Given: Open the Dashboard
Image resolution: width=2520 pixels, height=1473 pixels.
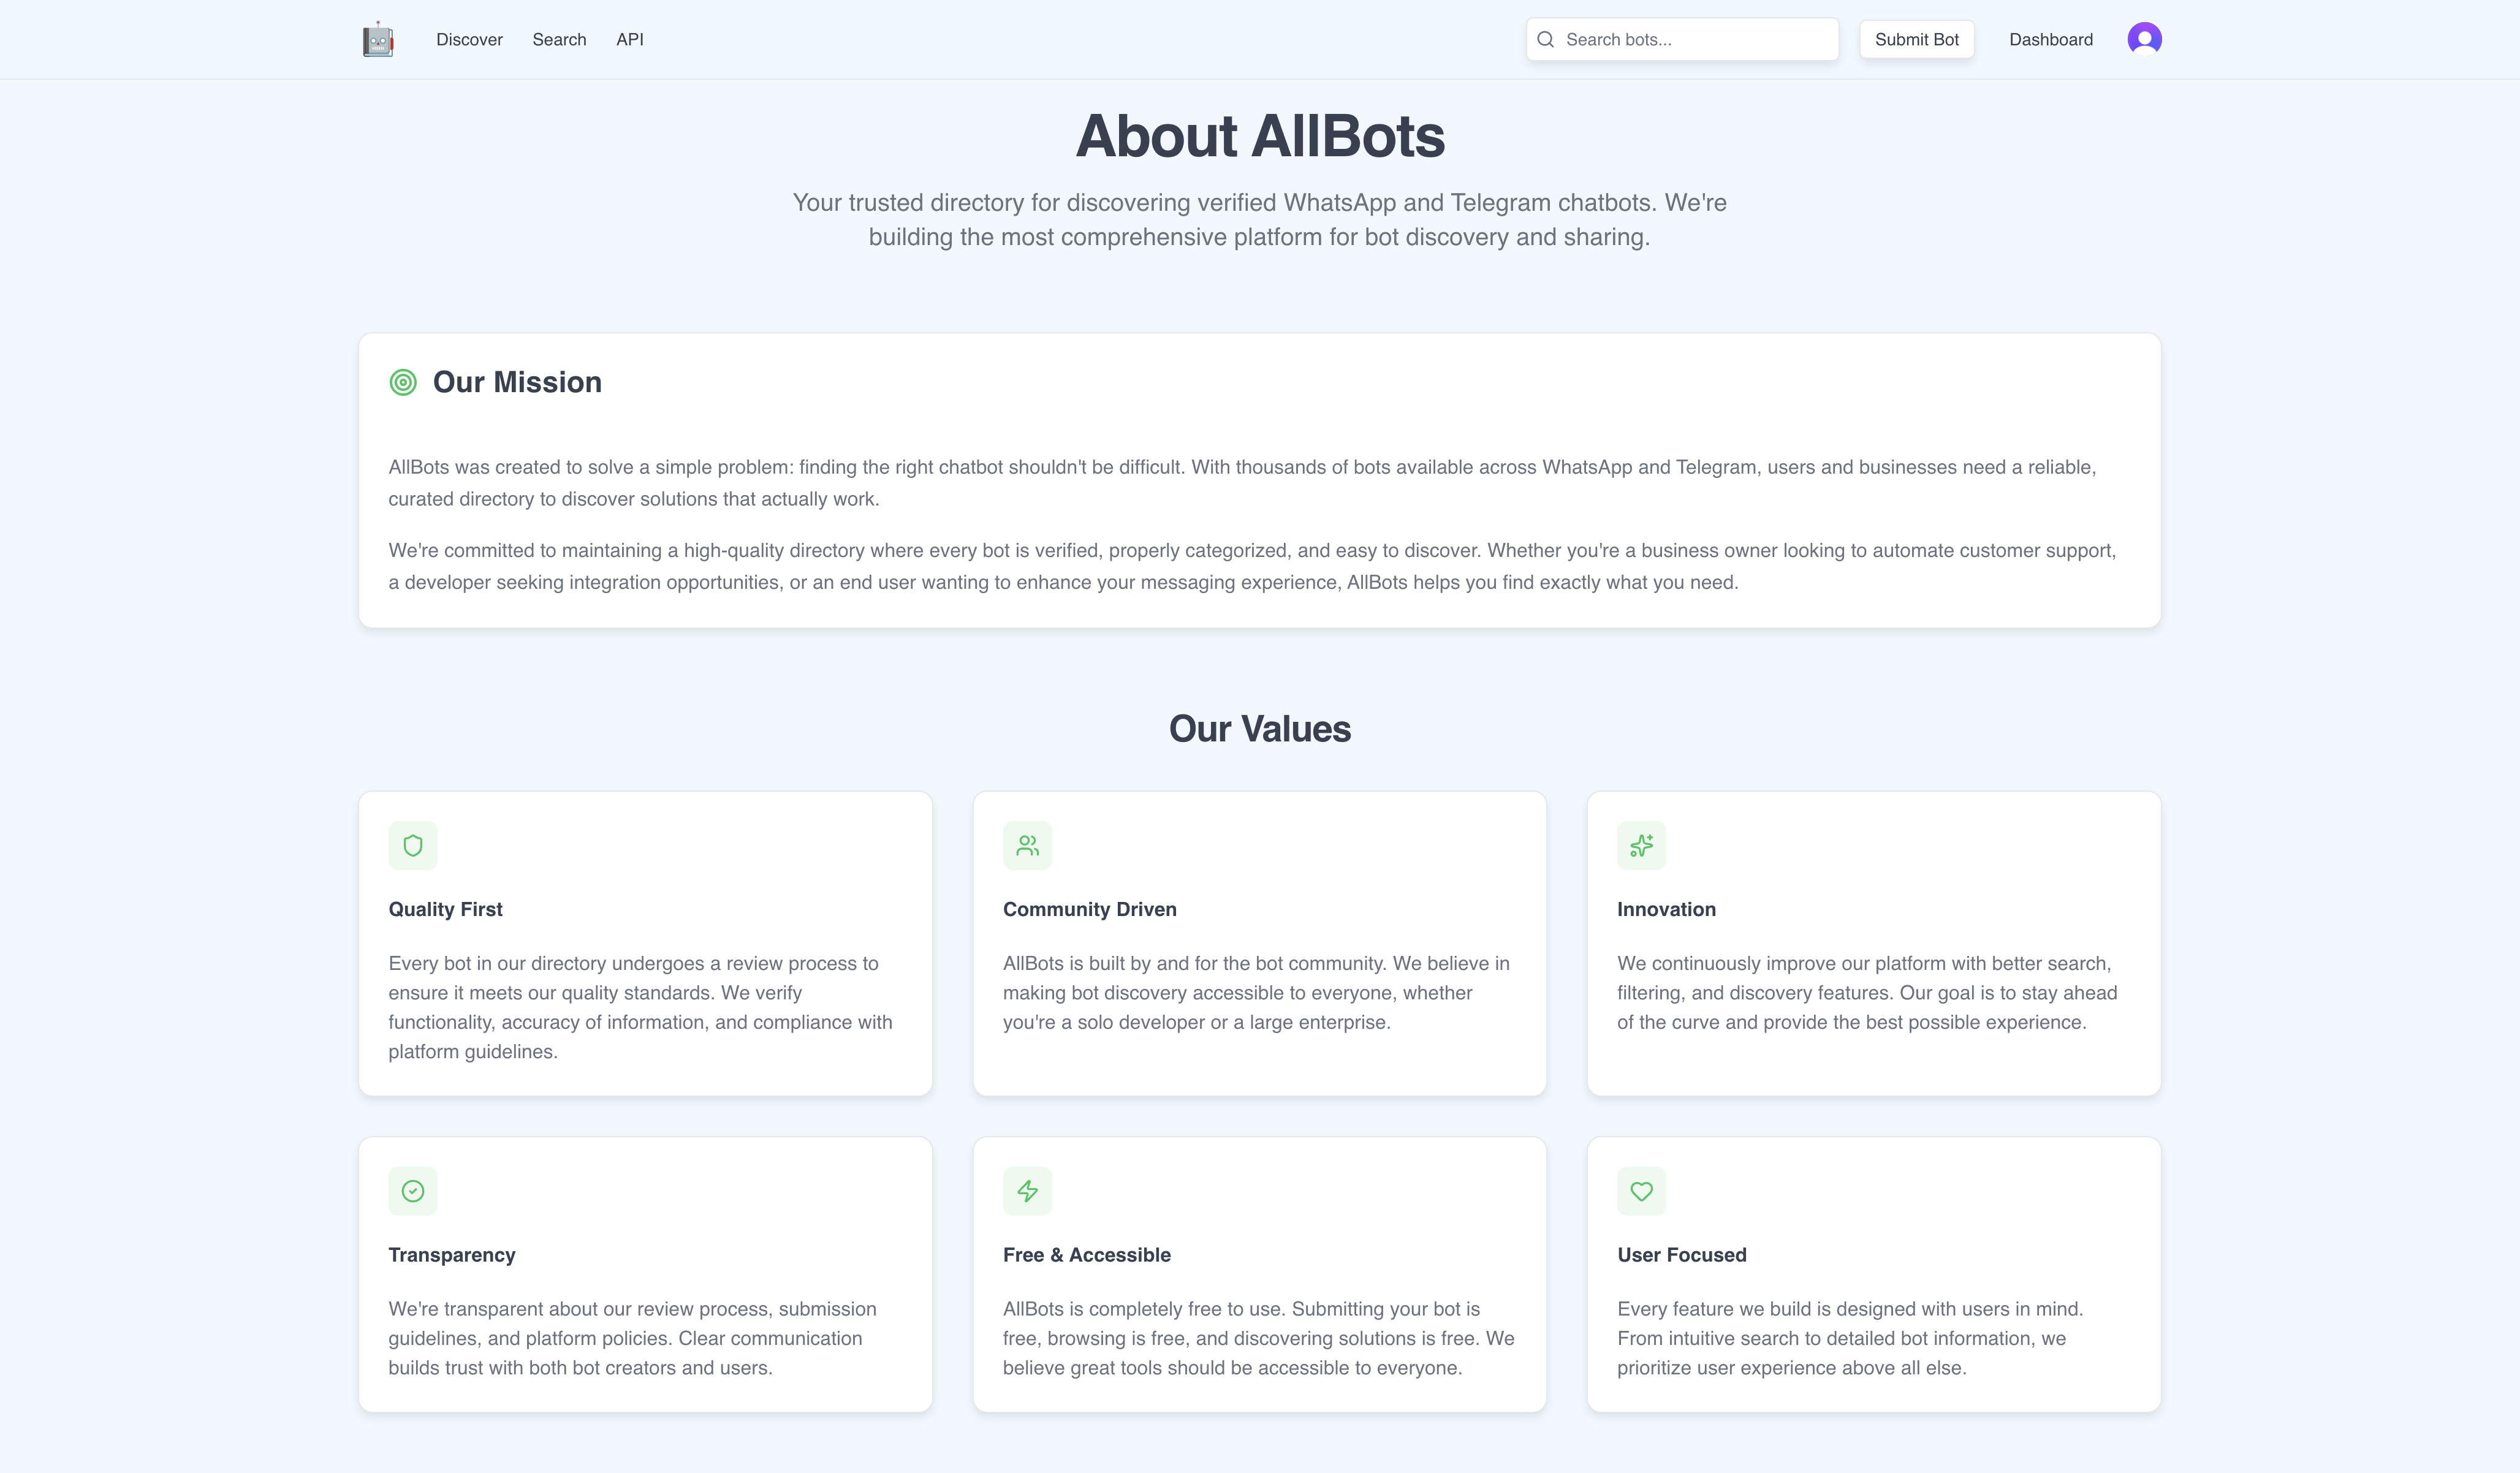Looking at the screenshot, I should [2050, 39].
